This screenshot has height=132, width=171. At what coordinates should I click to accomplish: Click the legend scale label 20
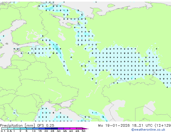tap(46, 131)
